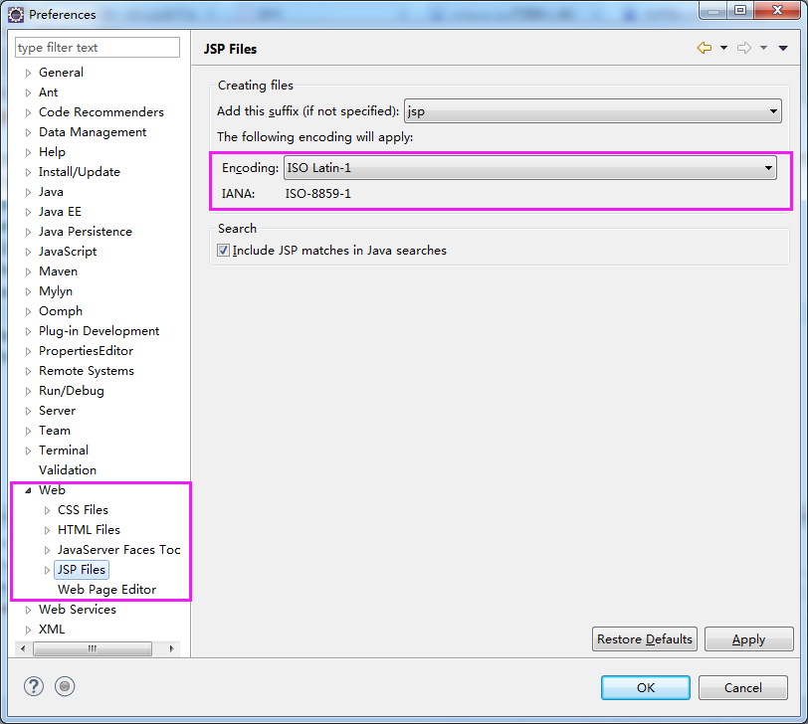Expand the CSS Files subtree arrow

47,510
